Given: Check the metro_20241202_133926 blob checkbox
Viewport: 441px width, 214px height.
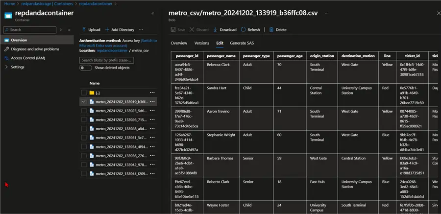Looking at the screenshot, I should (x=84, y=119).
